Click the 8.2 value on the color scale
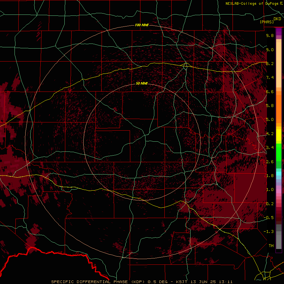 270,63
